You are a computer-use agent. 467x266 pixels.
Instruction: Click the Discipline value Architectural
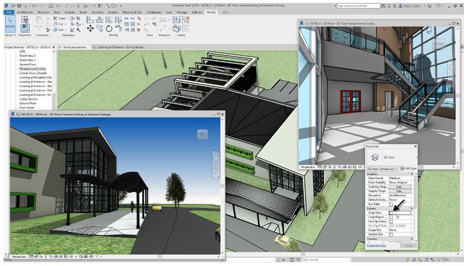coord(400,196)
